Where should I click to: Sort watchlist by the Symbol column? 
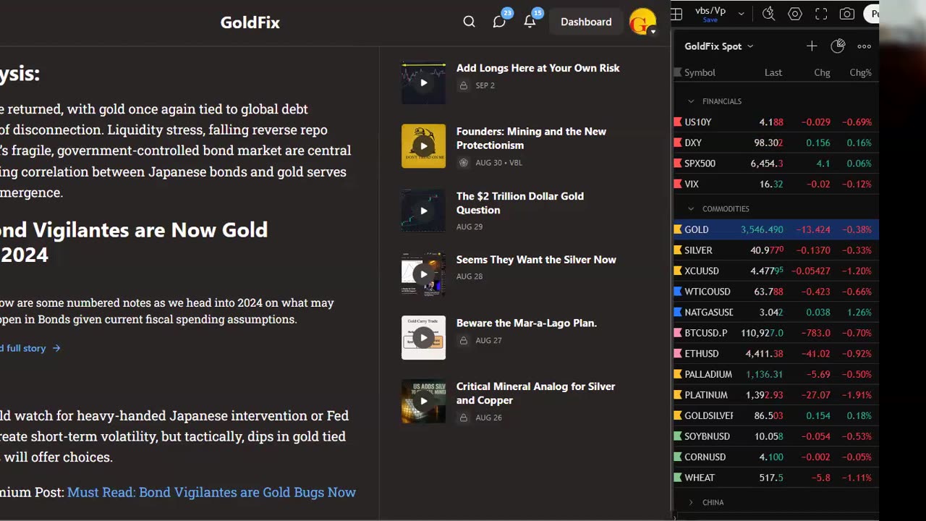pos(700,72)
